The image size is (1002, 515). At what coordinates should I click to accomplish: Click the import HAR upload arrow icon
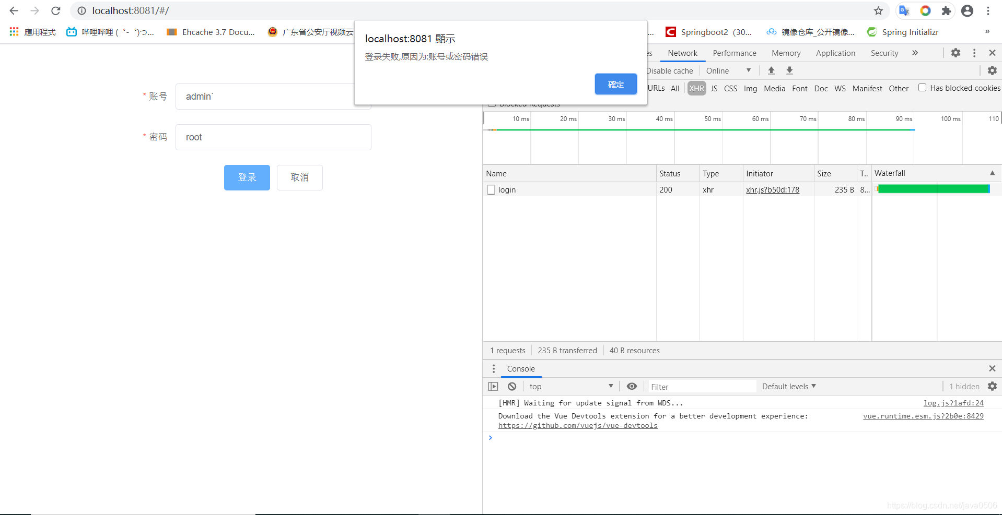tap(771, 70)
